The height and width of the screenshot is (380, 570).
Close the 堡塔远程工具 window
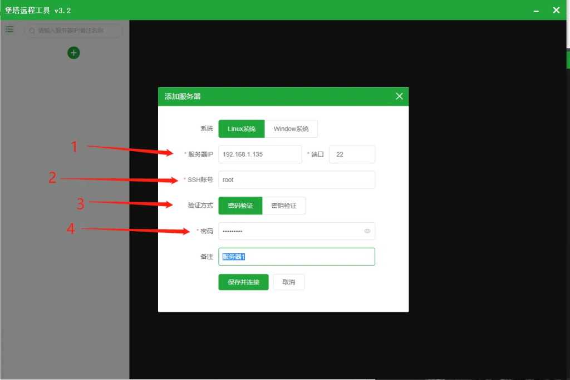coord(556,10)
